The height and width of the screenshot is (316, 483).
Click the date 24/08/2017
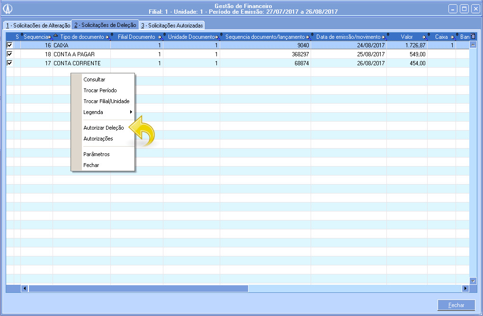[x=371, y=45]
